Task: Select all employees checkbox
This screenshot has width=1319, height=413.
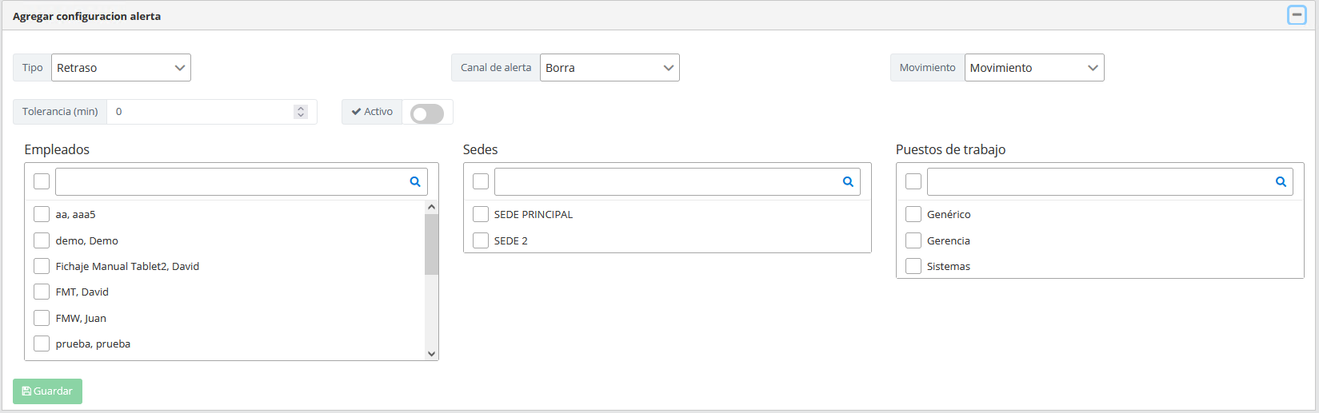Action: point(42,181)
